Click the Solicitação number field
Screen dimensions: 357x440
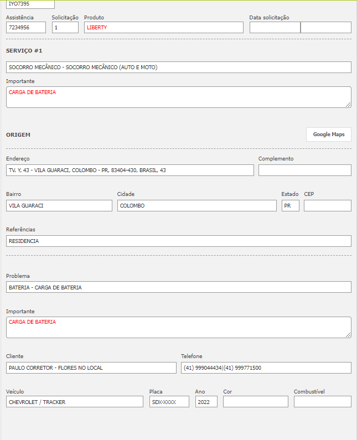click(65, 27)
